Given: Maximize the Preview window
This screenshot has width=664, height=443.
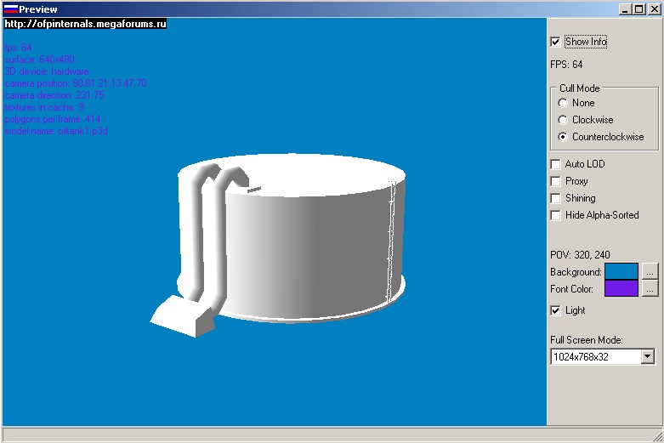Looking at the screenshot, I should click(639, 9).
